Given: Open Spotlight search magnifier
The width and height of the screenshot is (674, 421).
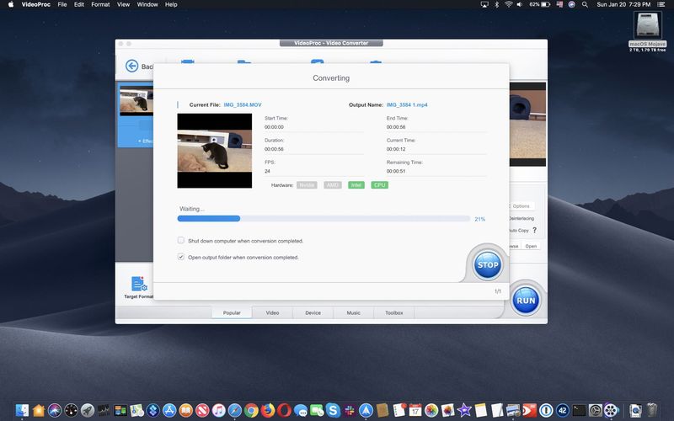Looking at the screenshot, I should point(585,4).
